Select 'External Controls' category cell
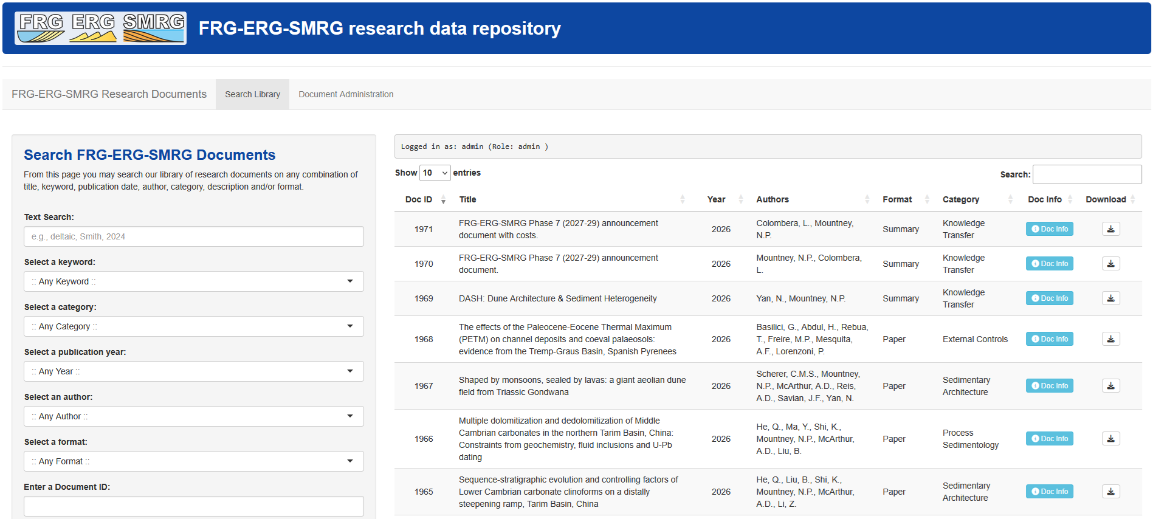Image resolution: width=1153 pixels, height=519 pixels. pyautogui.click(x=975, y=339)
